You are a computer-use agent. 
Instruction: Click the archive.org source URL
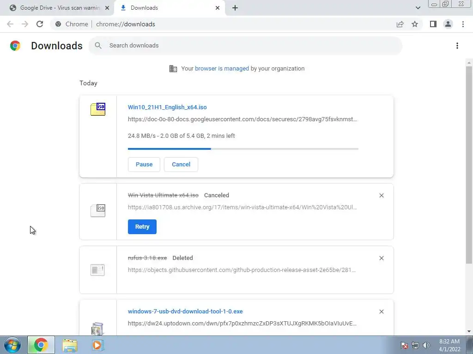click(243, 207)
